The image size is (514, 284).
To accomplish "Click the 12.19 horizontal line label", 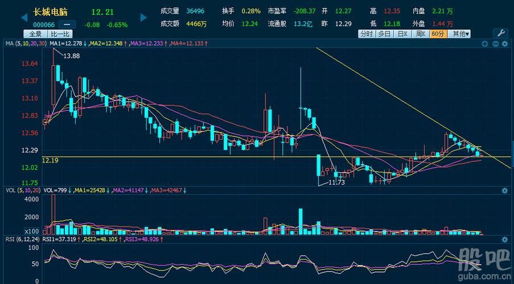I will pyautogui.click(x=51, y=160).
